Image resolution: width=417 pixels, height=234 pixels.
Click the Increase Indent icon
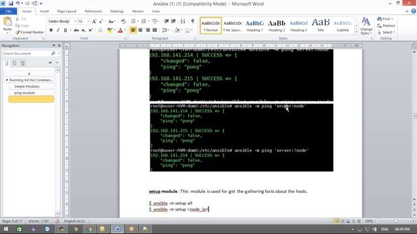pyautogui.click(x=173, y=21)
